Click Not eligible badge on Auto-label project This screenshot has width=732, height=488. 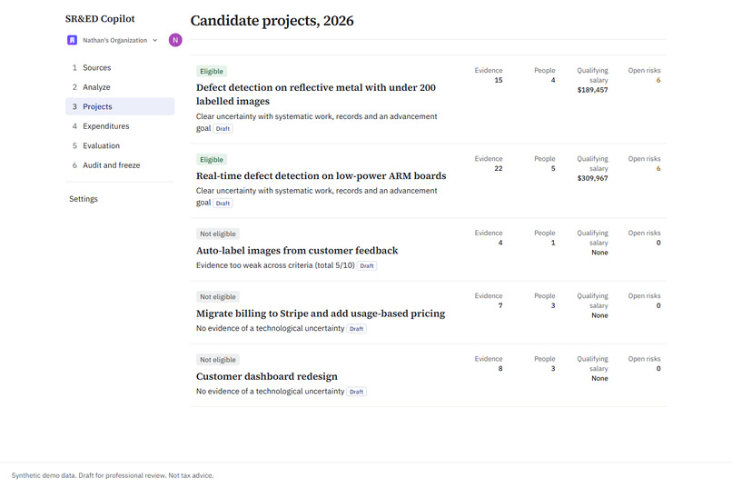coord(218,234)
